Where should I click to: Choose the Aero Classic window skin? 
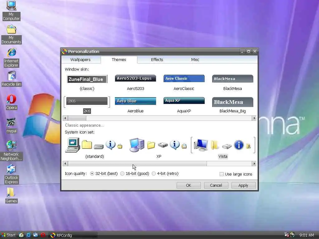tap(184, 83)
